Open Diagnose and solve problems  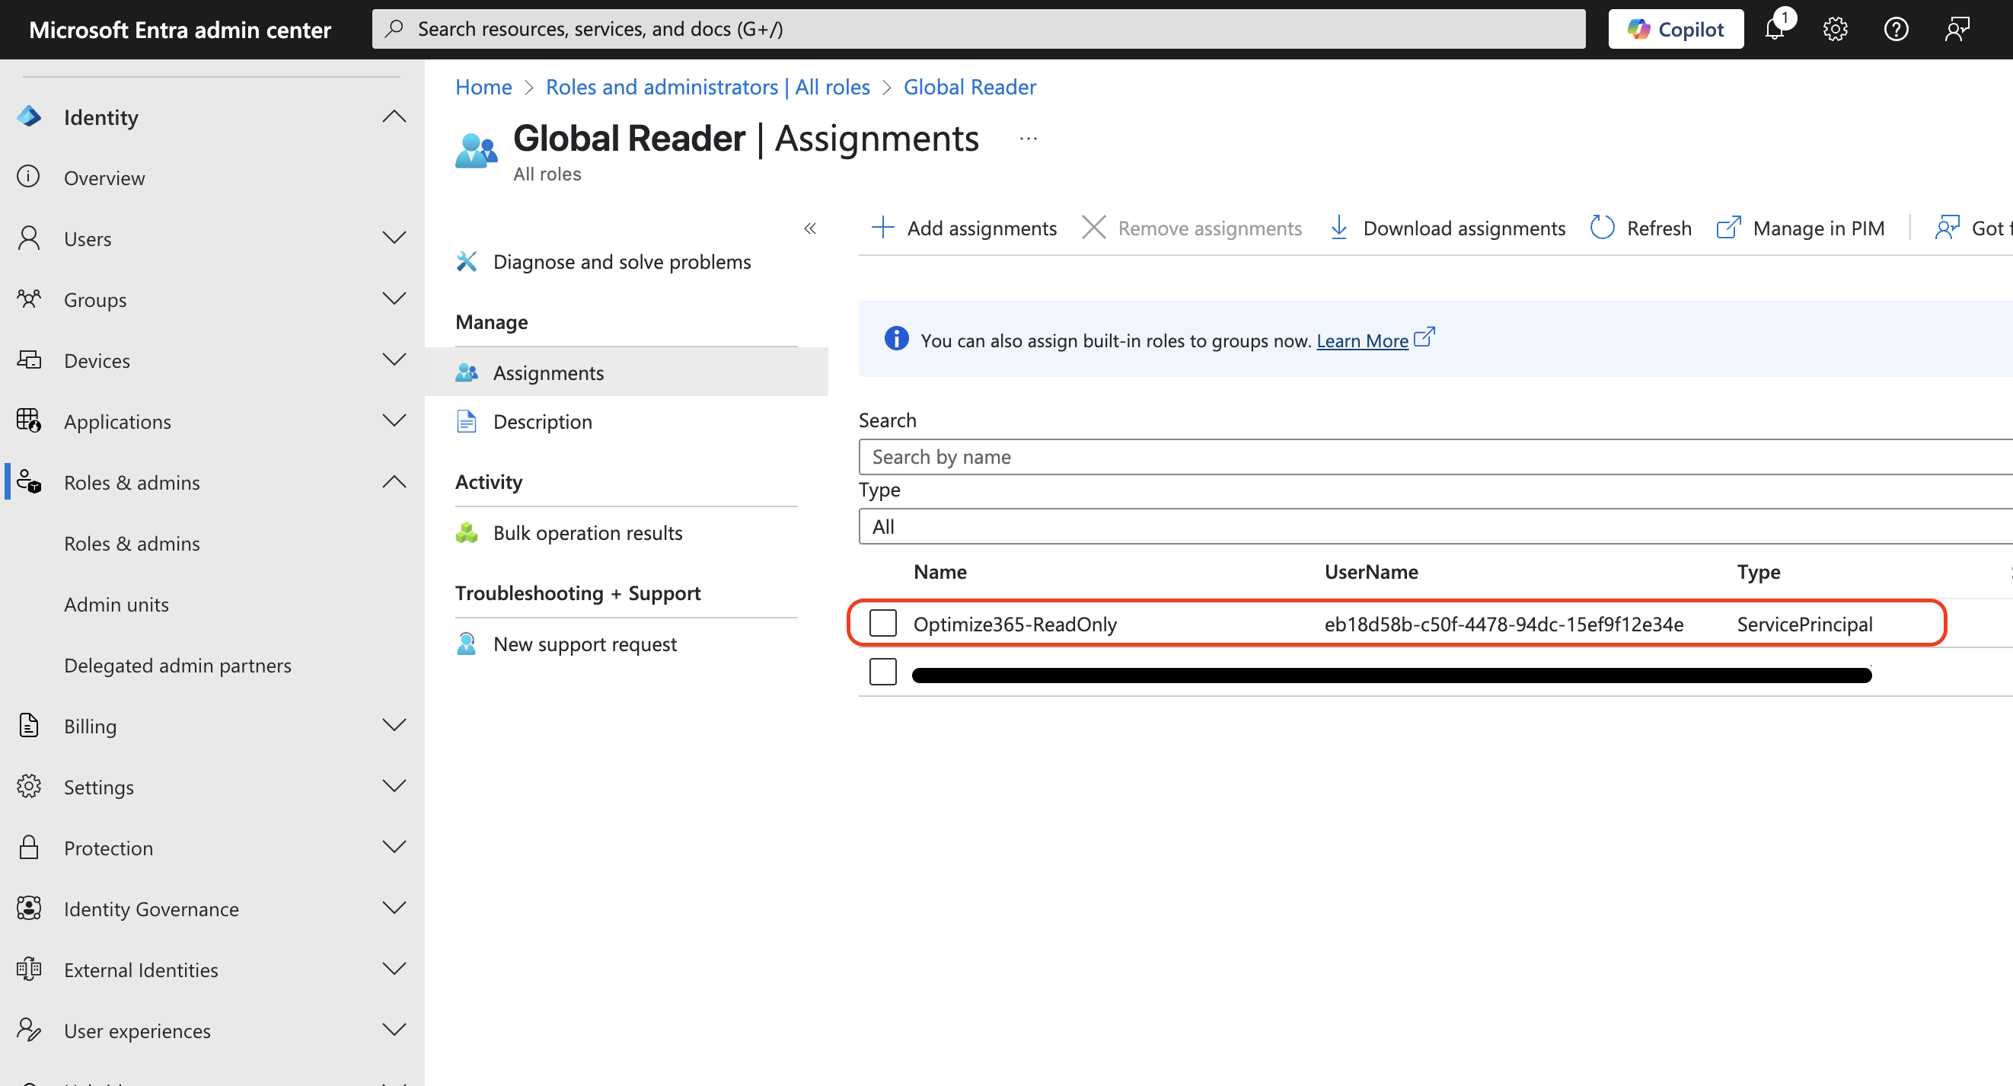coord(622,262)
